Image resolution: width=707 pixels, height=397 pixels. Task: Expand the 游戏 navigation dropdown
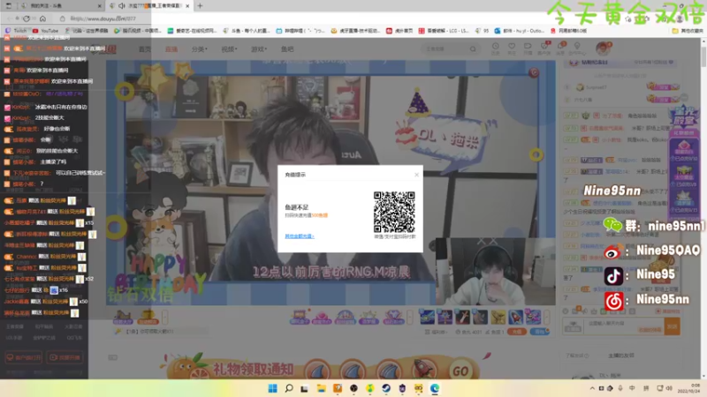[x=259, y=49]
